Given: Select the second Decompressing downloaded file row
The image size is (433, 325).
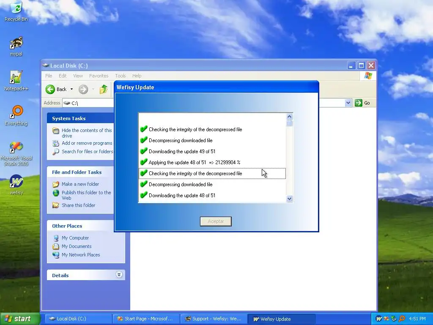Looking at the screenshot, I should coord(212,185).
